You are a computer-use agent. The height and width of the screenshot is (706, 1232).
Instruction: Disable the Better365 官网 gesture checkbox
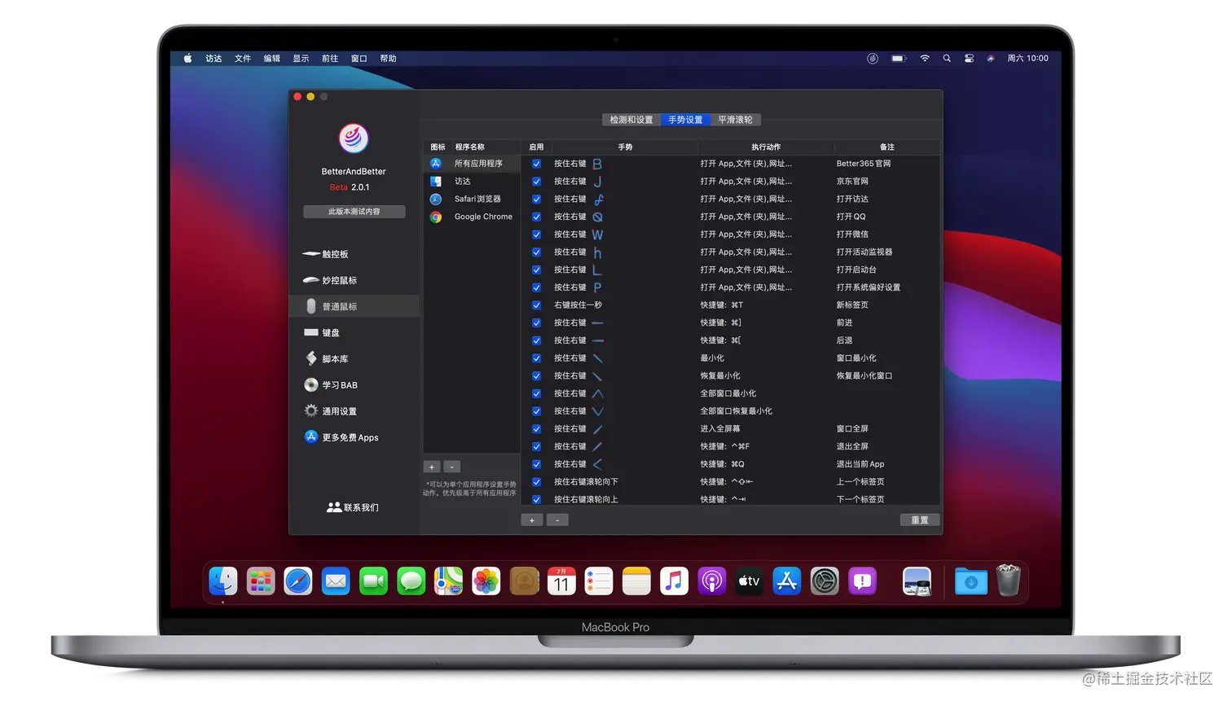pyautogui.click(x=536, y=164)
